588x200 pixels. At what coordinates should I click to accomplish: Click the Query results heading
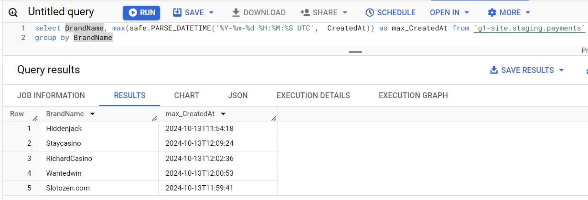(49, 70)
